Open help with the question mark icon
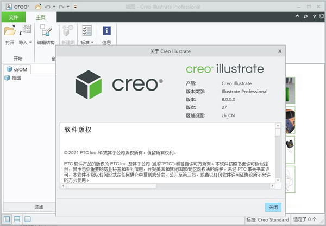Viewport: 326px width, 226px height. (x=314, y=17)
